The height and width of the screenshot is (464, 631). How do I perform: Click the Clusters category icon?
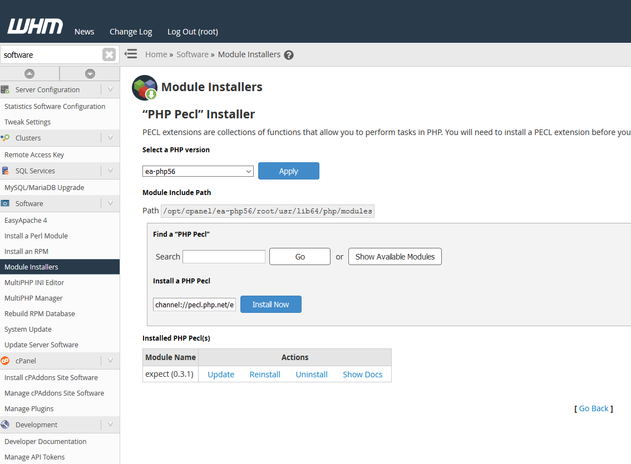5,138
